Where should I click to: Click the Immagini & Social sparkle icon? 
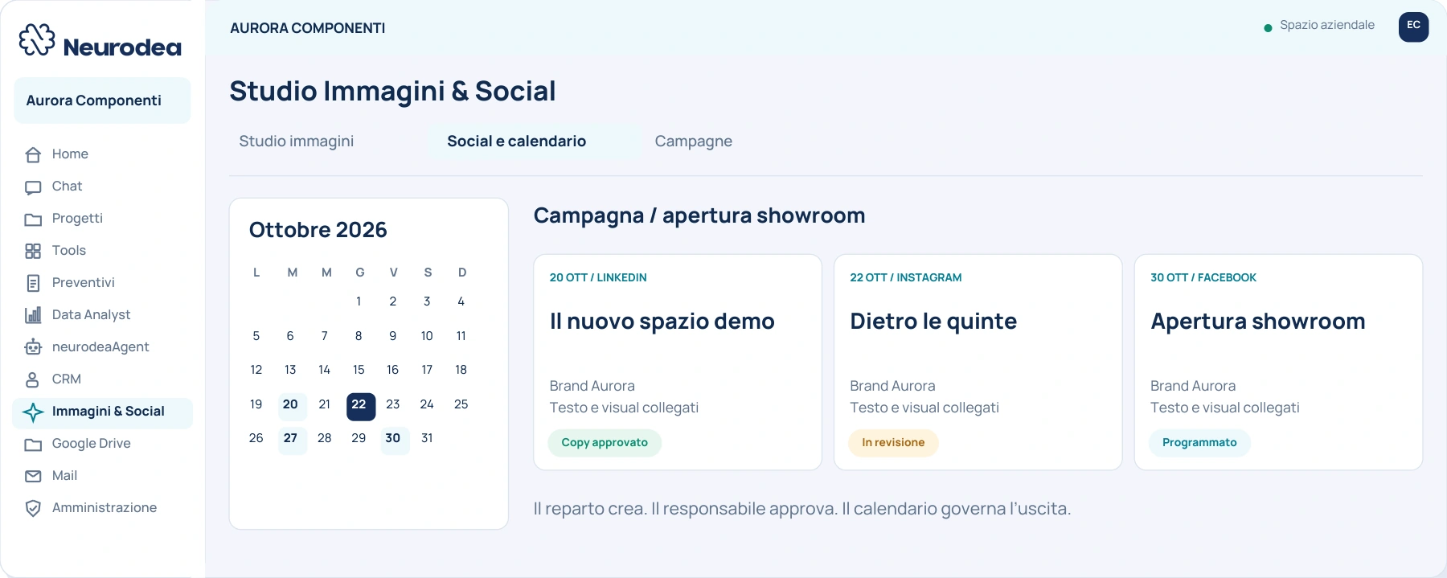point(33,412)
